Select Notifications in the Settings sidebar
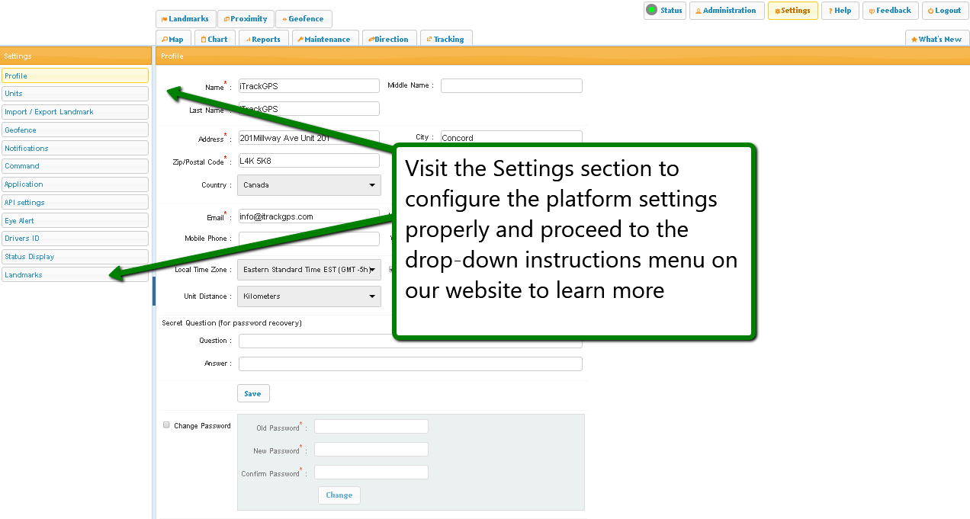970x519 pixels. 75,148
